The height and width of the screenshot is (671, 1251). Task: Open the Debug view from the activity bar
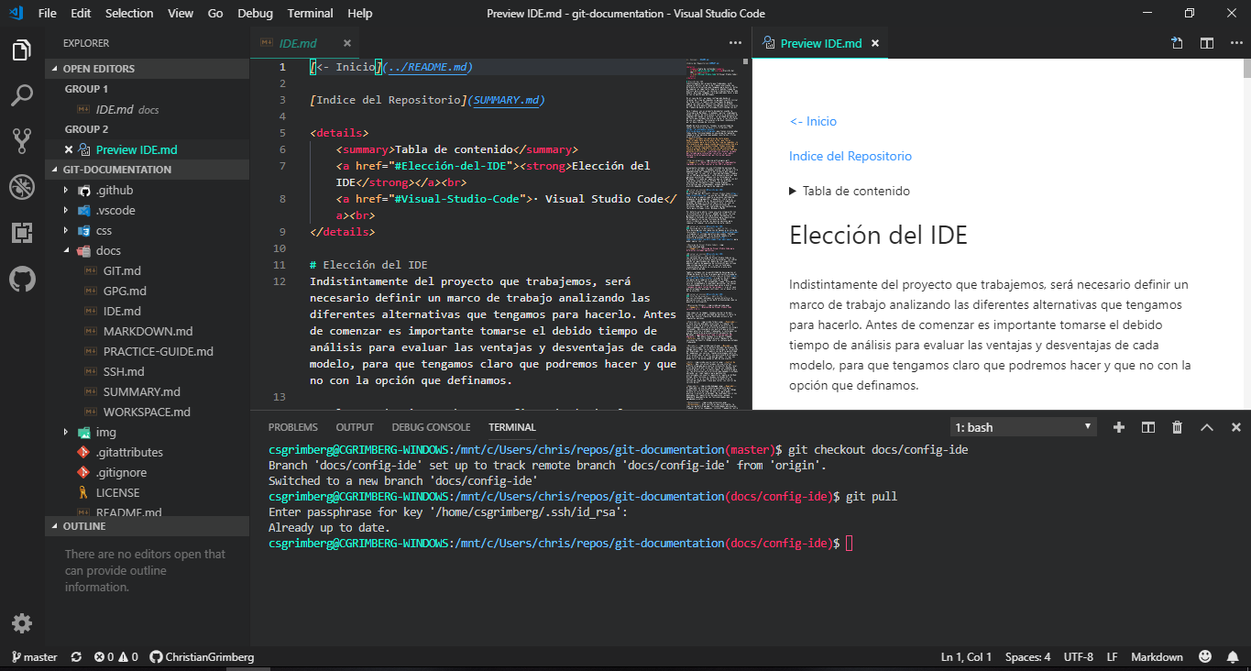[x=22, y=187]
